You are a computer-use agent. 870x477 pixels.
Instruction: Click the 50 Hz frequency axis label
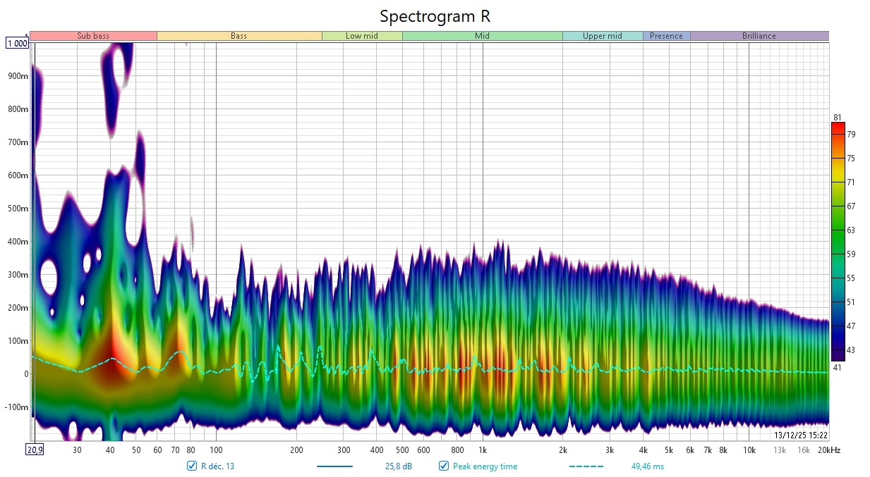135,450
